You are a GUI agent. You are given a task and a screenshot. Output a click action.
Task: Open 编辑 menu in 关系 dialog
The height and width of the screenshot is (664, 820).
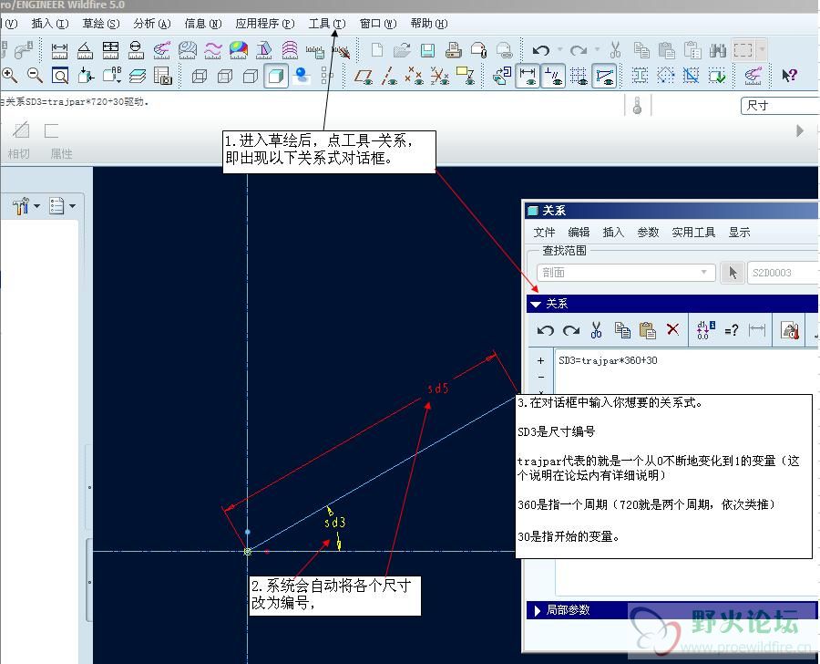pos(579,232)
